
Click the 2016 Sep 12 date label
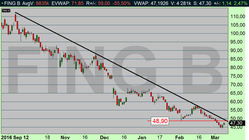(x=15, y=137)
